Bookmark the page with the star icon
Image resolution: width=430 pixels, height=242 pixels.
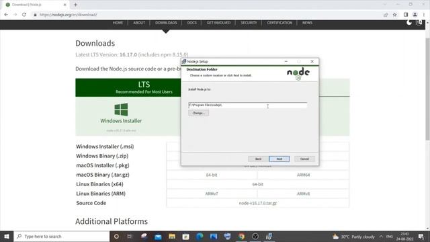394,15
